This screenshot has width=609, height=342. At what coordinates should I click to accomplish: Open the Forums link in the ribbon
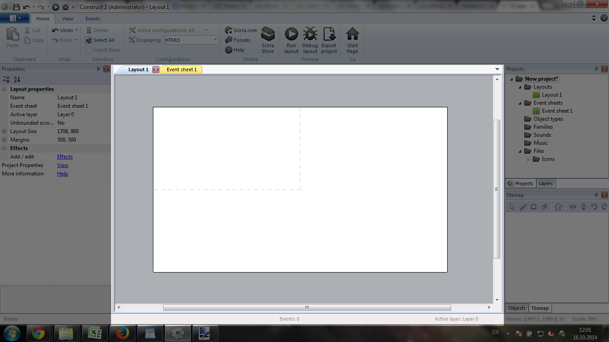(x=238, y=40)
